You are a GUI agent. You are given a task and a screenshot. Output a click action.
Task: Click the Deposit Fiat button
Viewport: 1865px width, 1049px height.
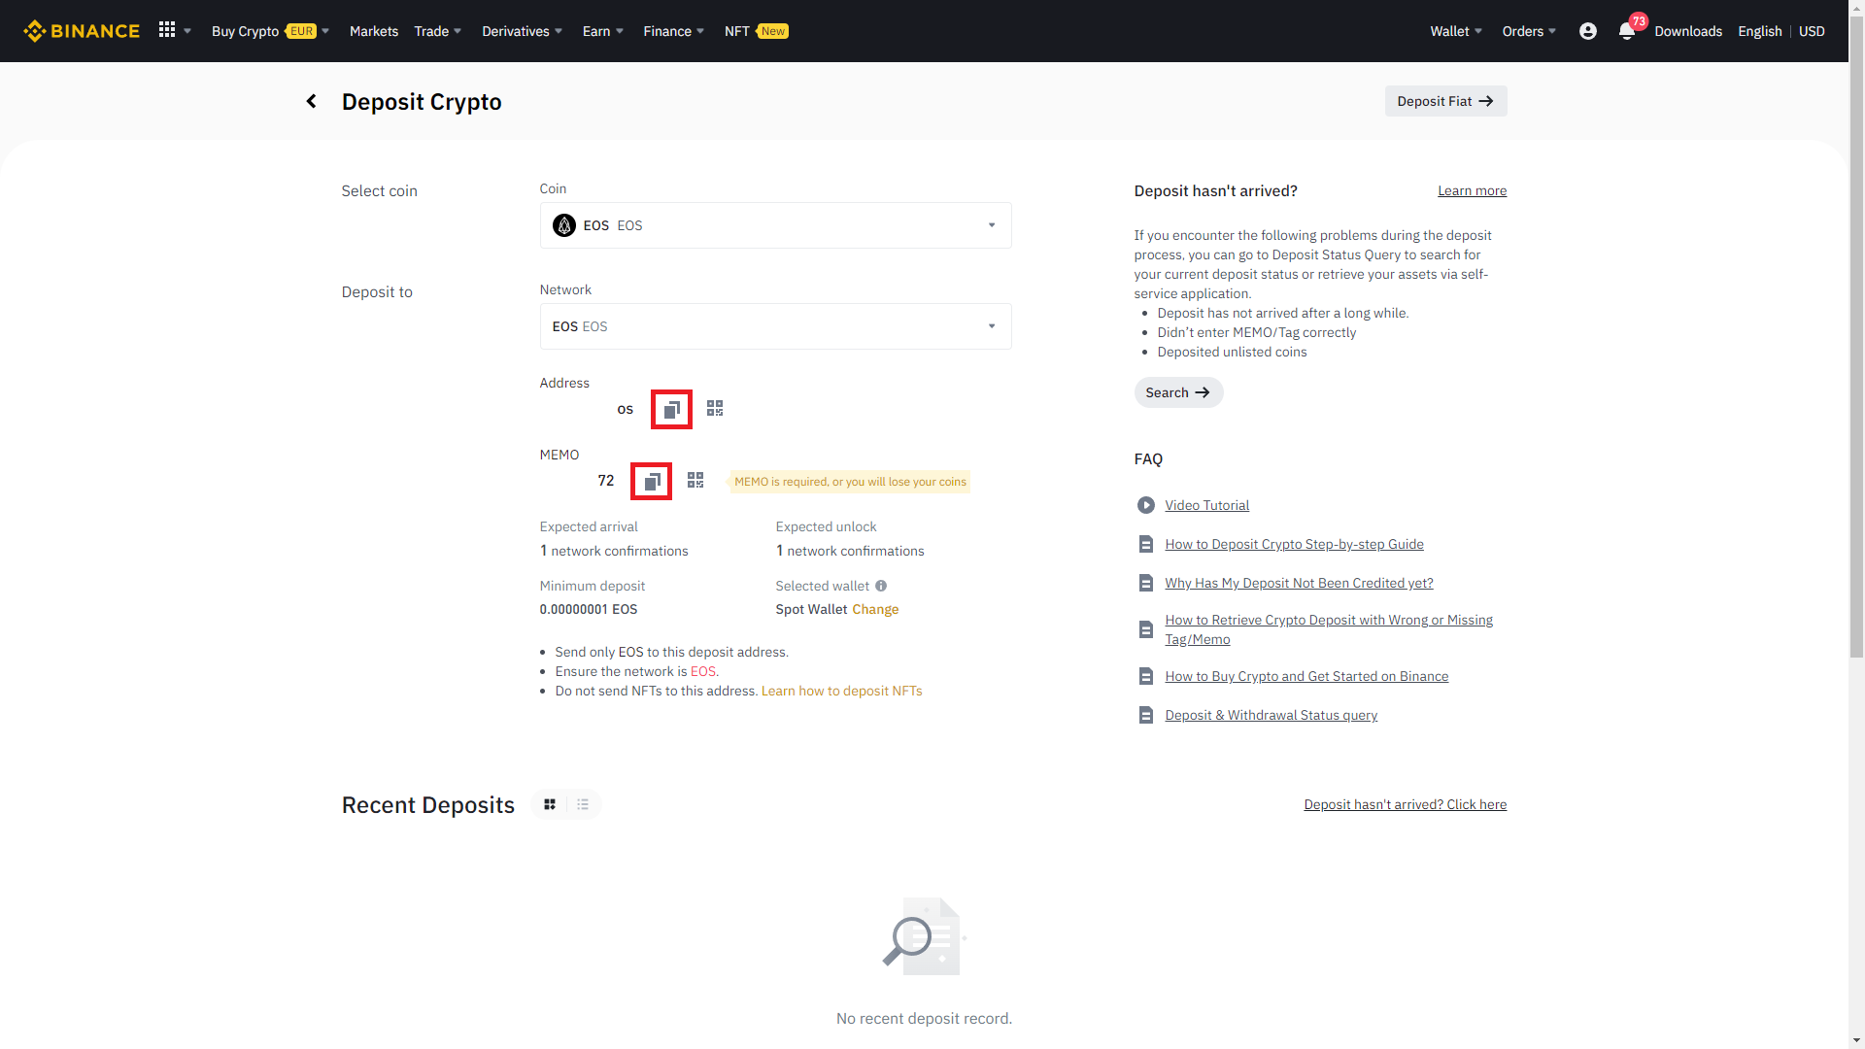1445,101
